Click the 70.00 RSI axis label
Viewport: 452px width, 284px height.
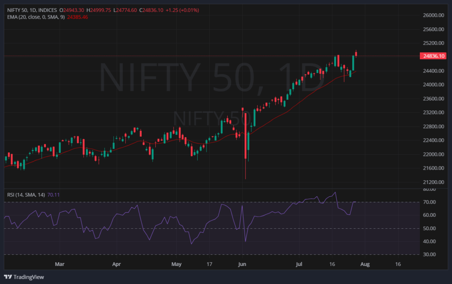[429, 202]
